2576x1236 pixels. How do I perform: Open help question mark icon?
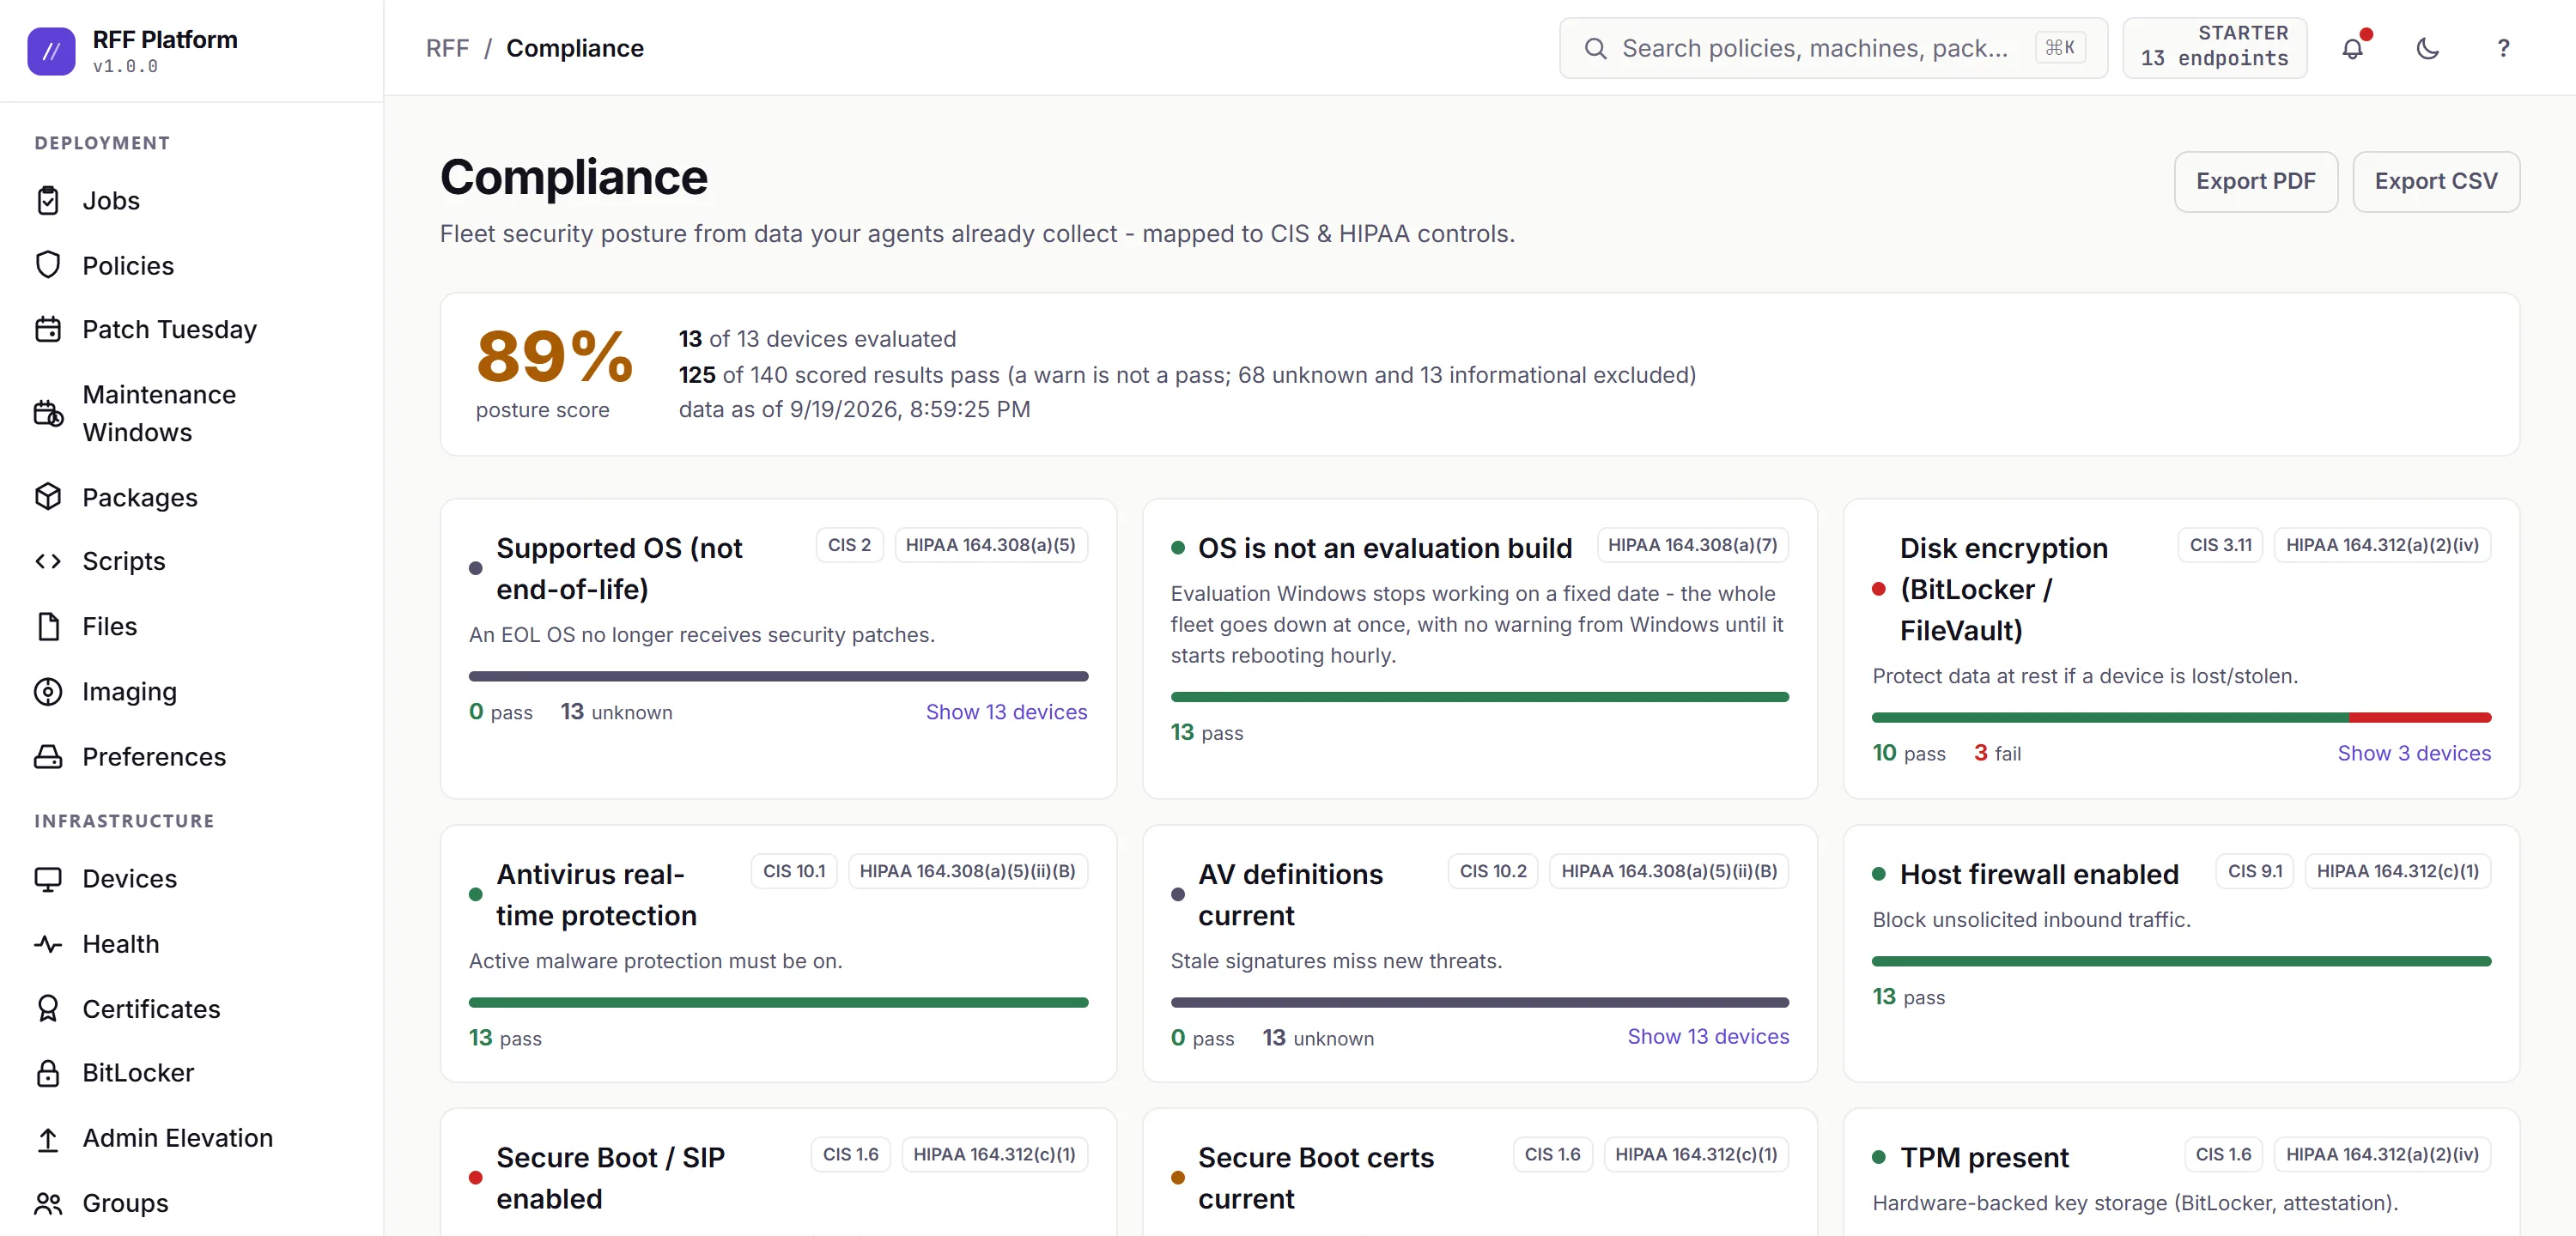point(2503,48)
